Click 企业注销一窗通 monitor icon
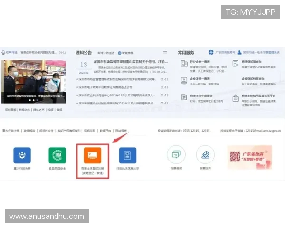 tap(184, 81)
